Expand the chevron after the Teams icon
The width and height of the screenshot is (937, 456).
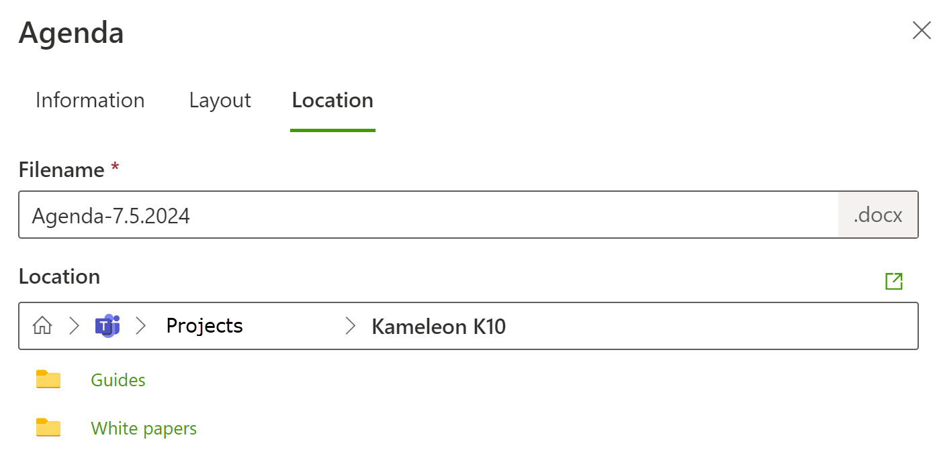(x=140, y=326)
